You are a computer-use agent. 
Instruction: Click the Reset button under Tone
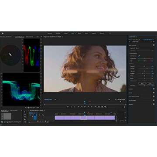click(142, 83)
